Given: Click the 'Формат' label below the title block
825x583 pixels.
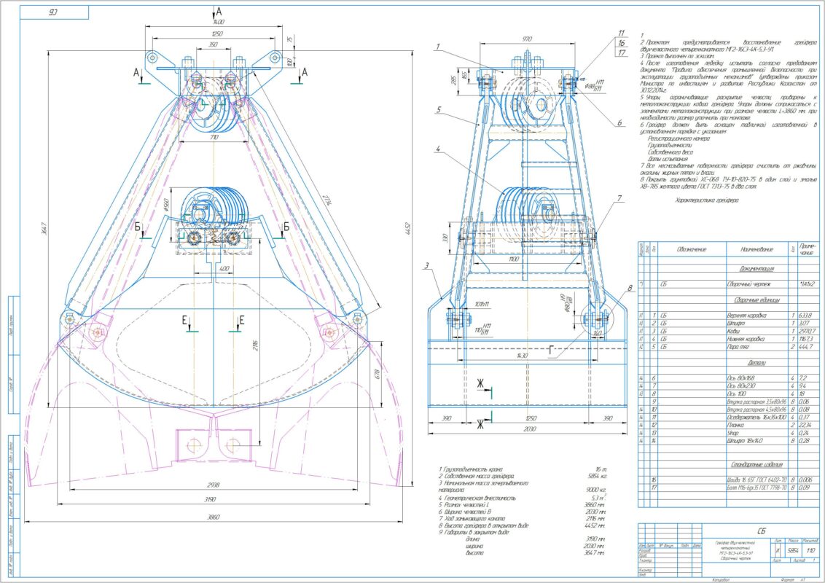Looking at the screenshot, I should [788, 580].
